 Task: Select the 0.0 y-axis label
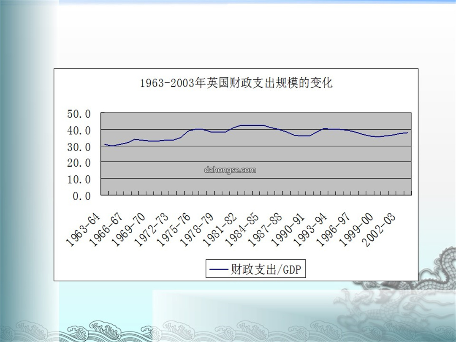coord(82,196)
